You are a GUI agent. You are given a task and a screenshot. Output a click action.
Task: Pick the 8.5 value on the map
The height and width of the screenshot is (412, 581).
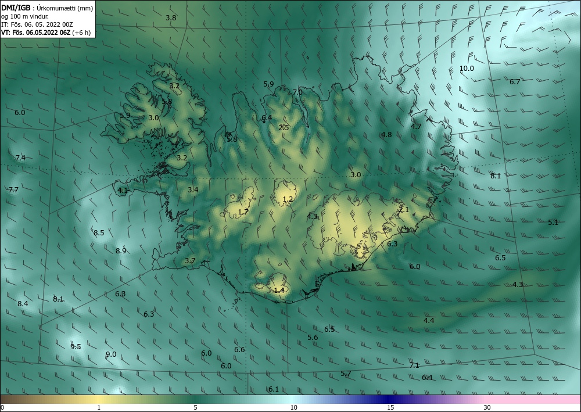tap(99, 233)
